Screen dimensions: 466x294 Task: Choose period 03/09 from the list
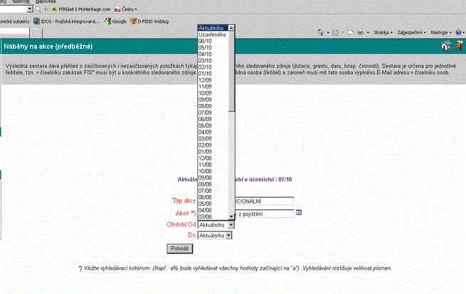click(213, 139)
